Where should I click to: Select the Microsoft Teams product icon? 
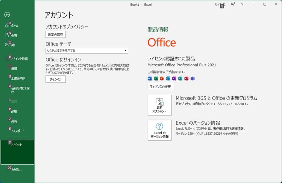coord(193,78)
